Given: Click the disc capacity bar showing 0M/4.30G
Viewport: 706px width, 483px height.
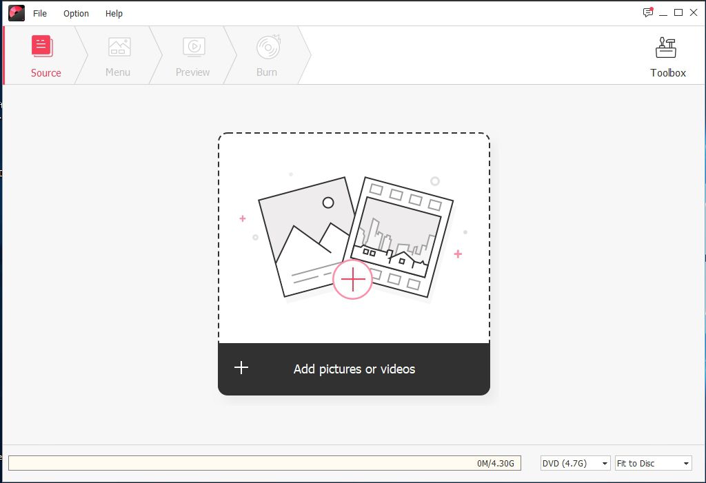Looking at the screenshot, I should pyautogui.click(x=264, y=463).
